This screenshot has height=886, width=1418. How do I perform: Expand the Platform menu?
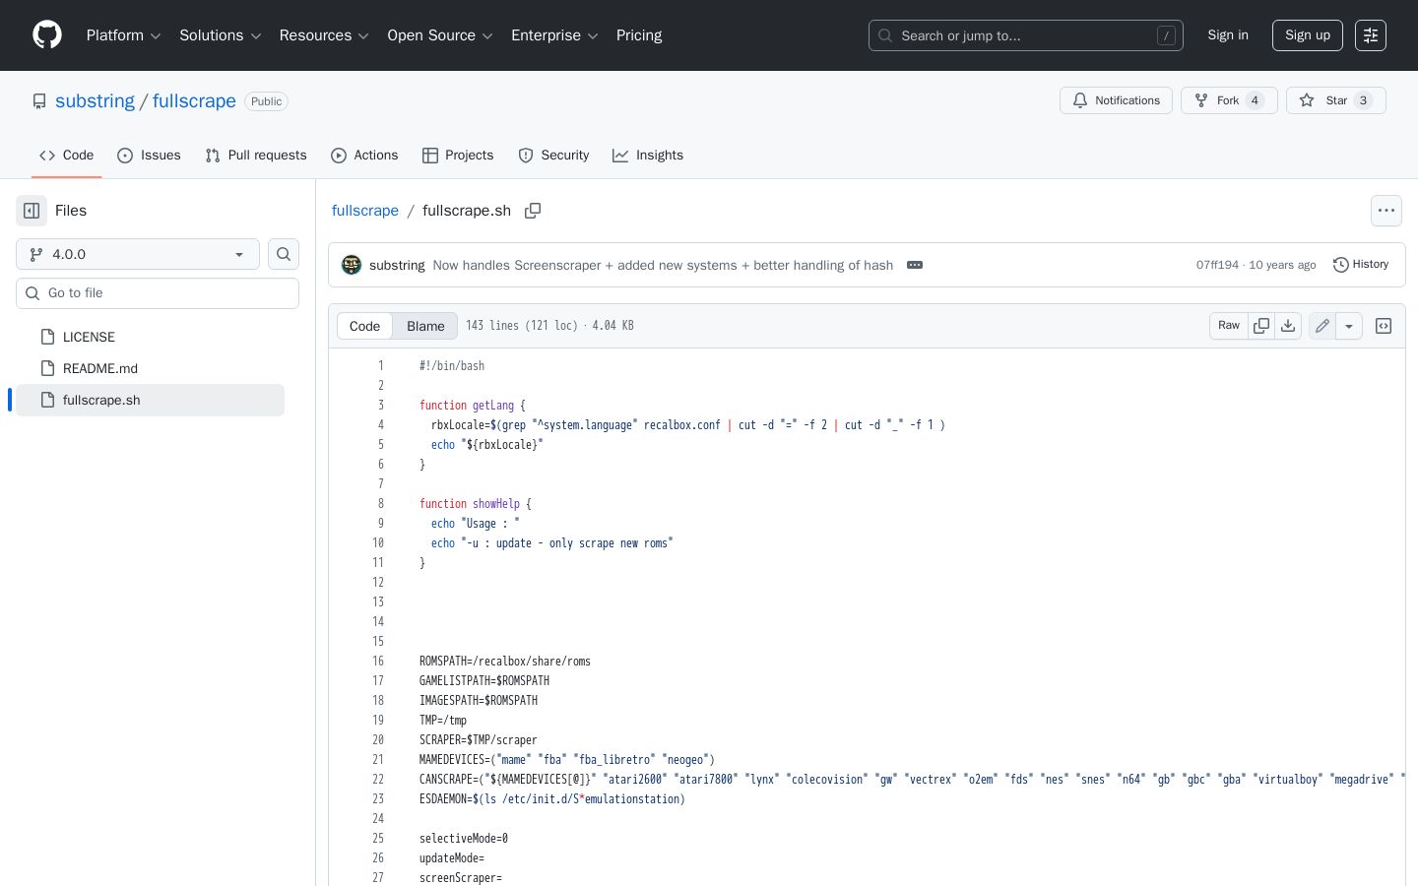[x=123, y=35]
